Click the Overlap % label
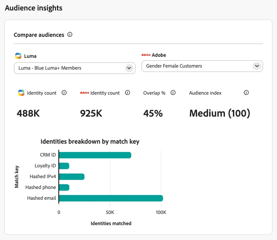 [x=154, y=93]
